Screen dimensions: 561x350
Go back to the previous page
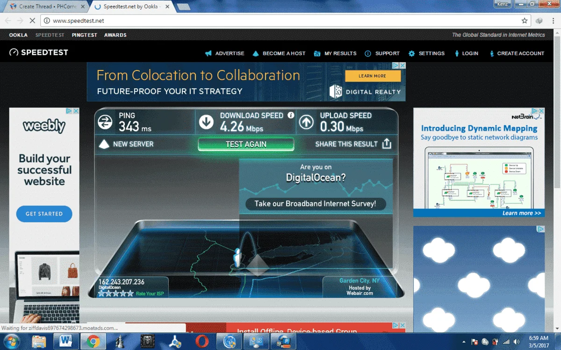click(7, 21)
